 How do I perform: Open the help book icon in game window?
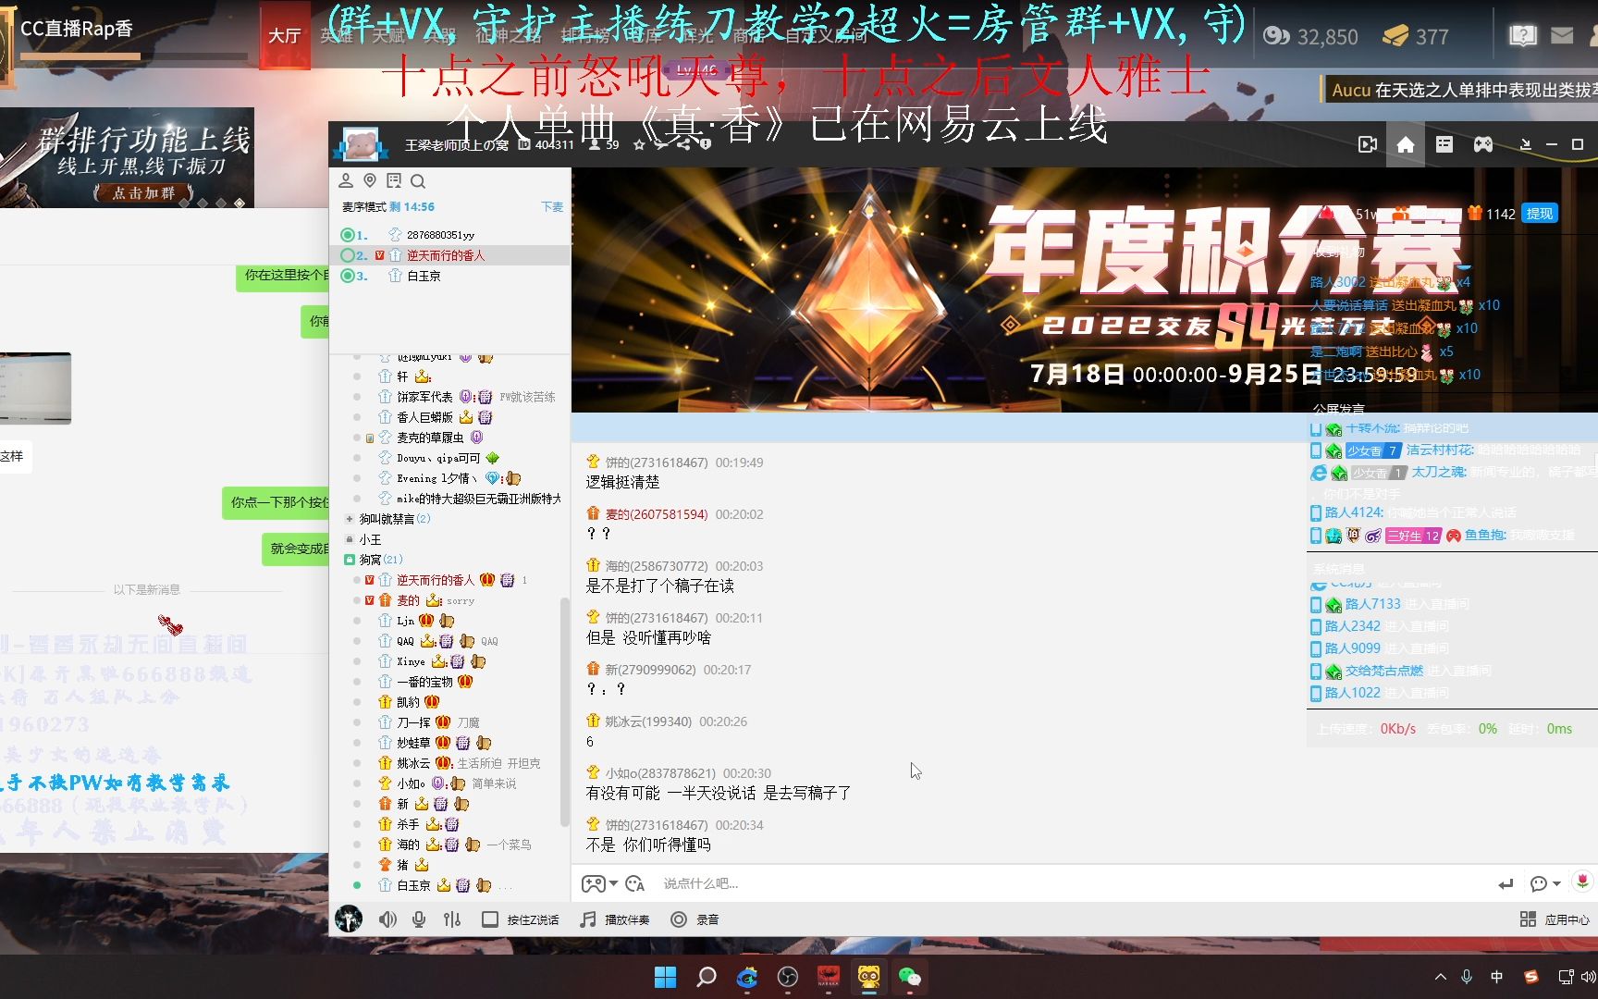(1522, 35)
